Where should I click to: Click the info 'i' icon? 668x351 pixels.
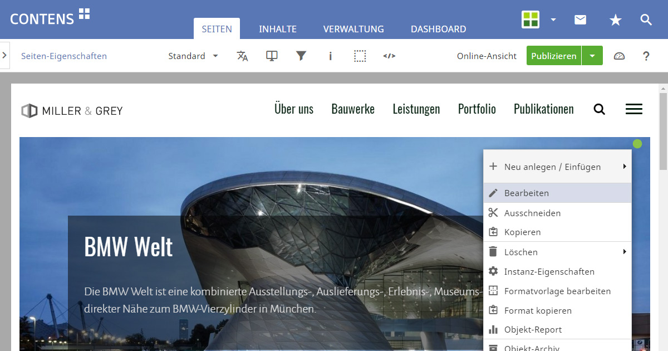tap(331, 56)
